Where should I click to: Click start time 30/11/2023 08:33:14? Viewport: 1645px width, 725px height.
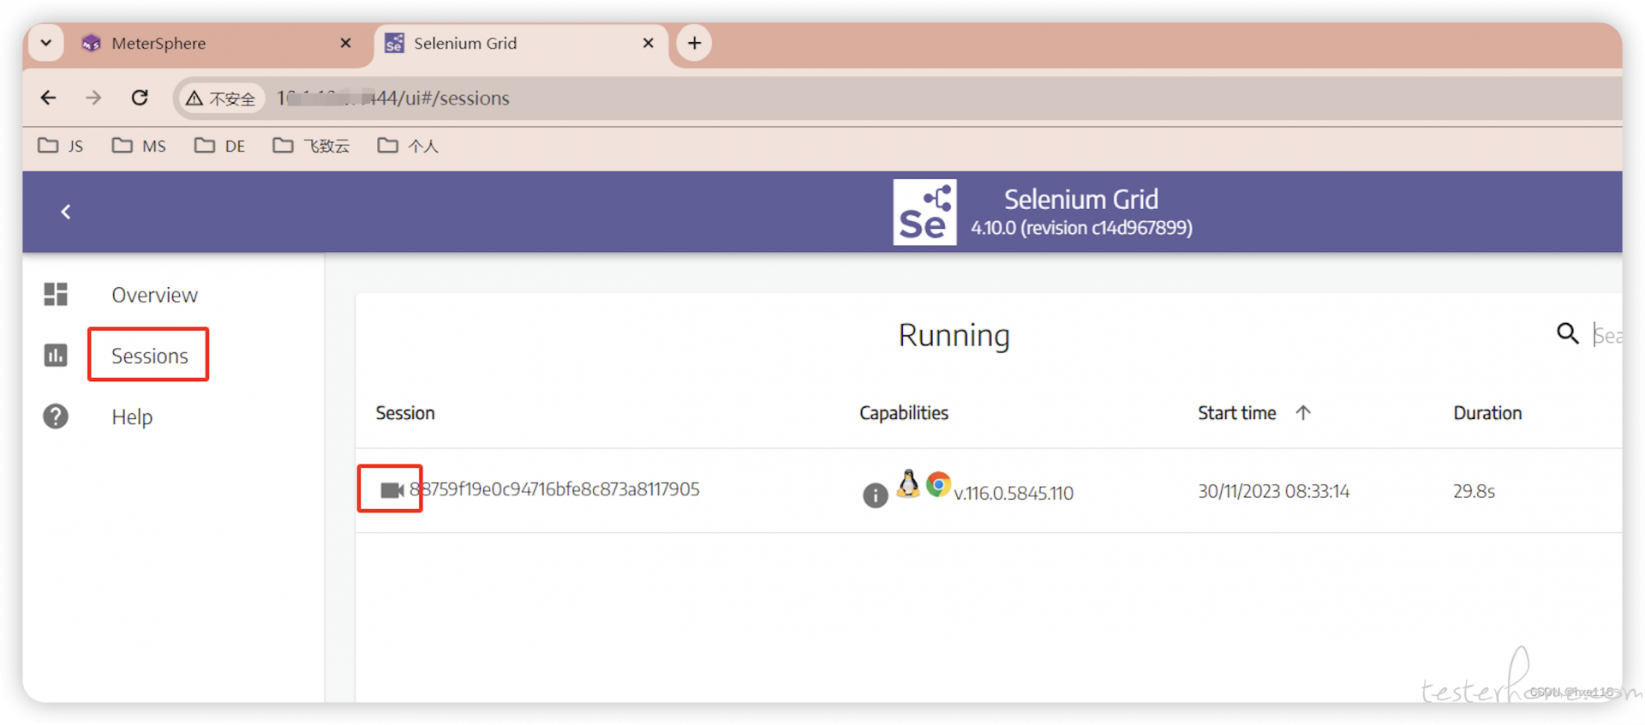coord(1273,491)
